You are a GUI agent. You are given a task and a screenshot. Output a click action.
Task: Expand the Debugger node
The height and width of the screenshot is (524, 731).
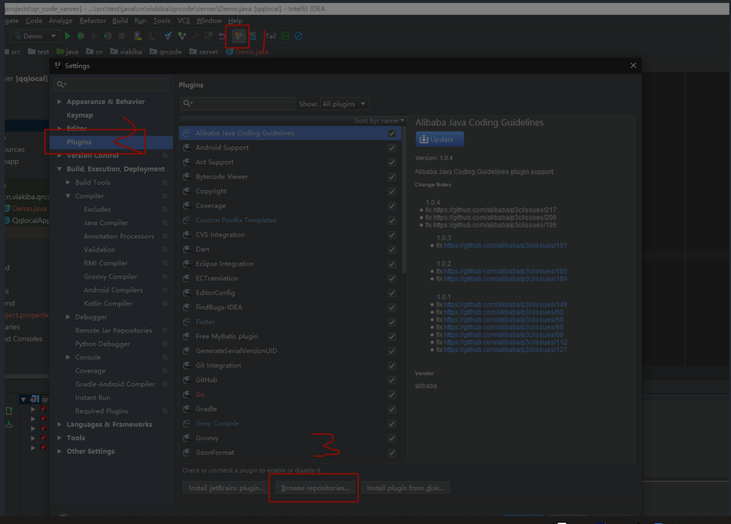(x=68, y=317)
